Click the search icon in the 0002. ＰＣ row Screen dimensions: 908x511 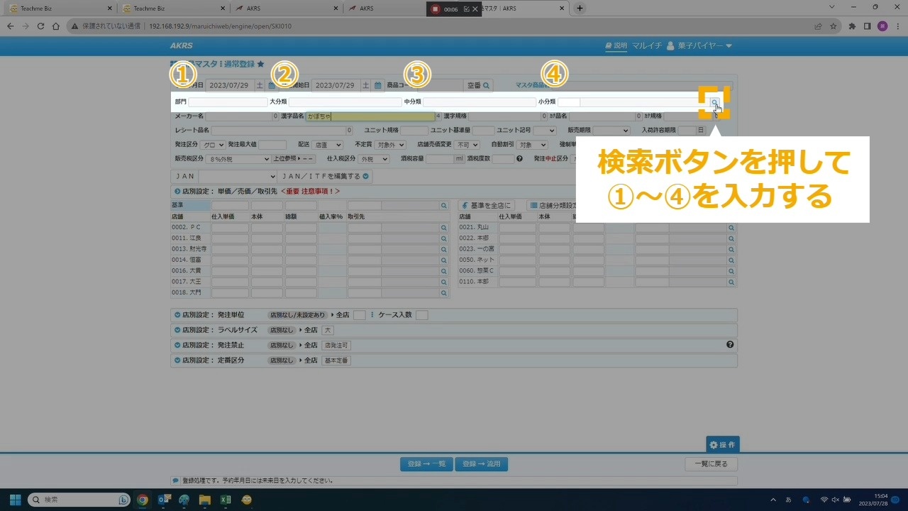coord(444,228)
